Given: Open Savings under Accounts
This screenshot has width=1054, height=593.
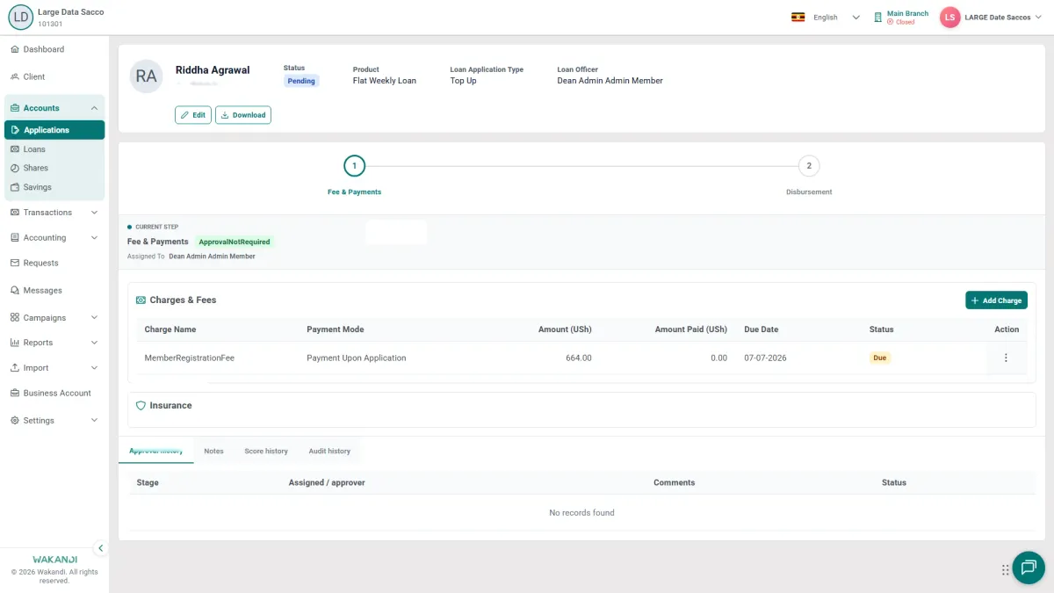Looking at the screenshot, I should pos(37,187).
